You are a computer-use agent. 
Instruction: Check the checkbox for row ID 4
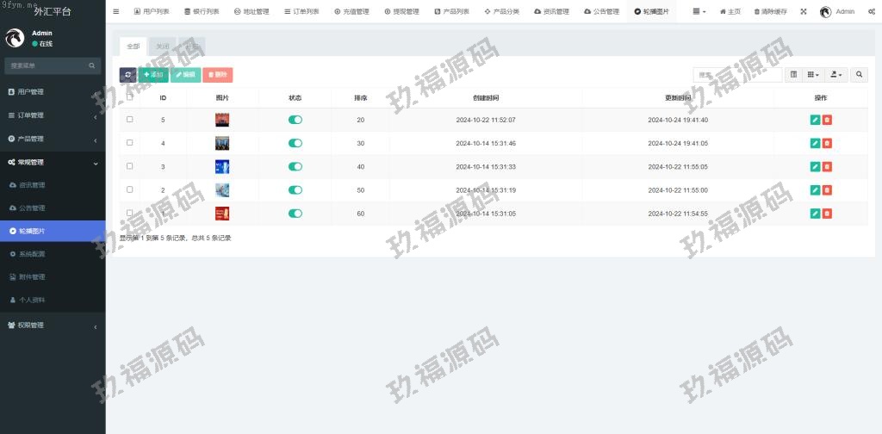coord(130,143)
